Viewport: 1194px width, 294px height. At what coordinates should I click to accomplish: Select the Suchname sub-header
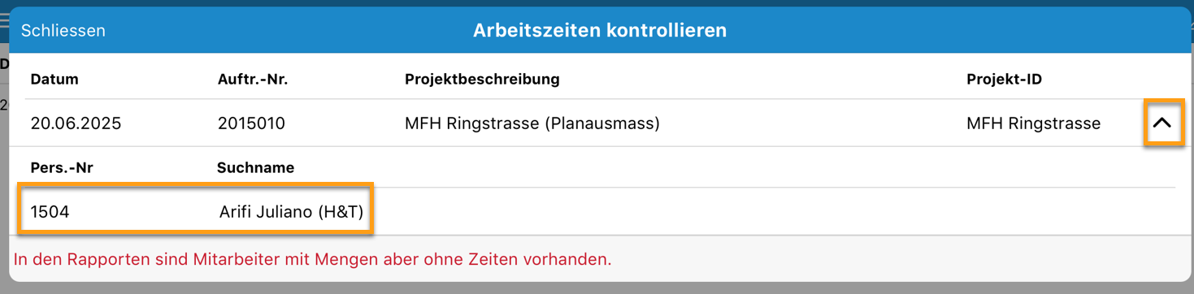click(255, 168)
